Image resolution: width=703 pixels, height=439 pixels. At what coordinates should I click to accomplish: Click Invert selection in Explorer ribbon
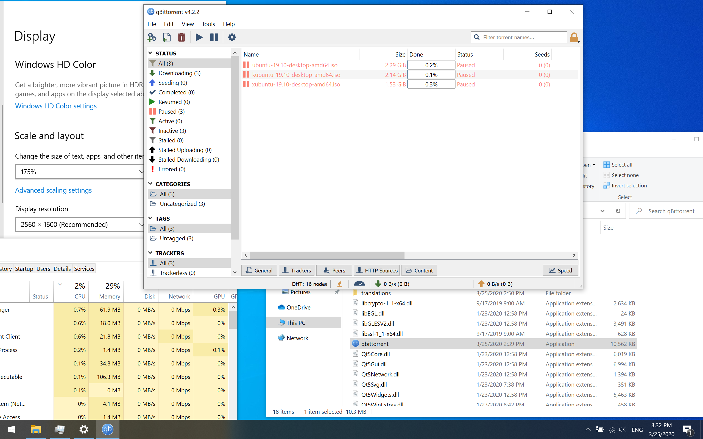625,185
